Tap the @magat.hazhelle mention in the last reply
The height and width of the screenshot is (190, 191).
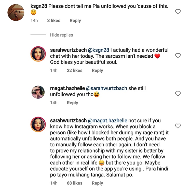(x=107, y=121)
